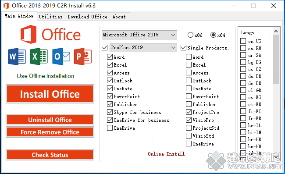
Task: Check OneDrive in ProPlus list
Action: pos(110,128)
